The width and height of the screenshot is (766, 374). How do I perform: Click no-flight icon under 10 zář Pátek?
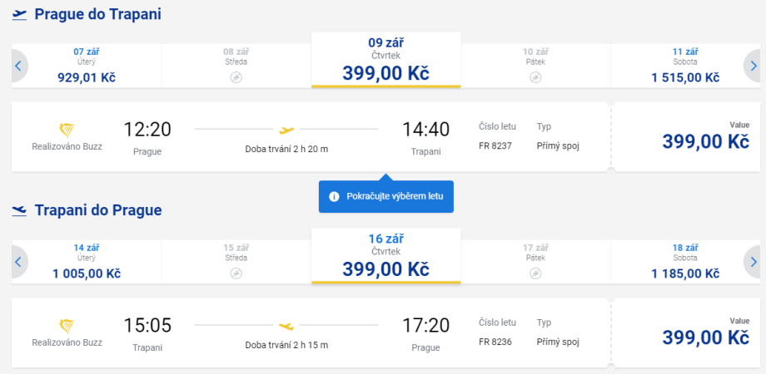click(x=535, y=77)
